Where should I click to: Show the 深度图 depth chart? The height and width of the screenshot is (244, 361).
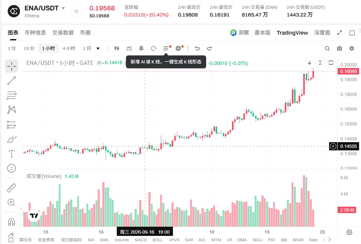[322, 33]
